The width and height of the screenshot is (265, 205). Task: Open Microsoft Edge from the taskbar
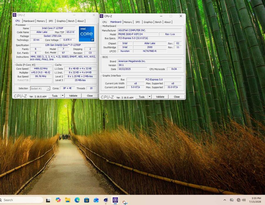tap(77, 200)
